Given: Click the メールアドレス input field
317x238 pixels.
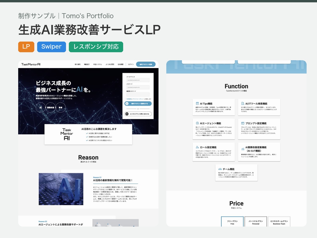Looking at the screenshot, I should click(x=138, y=80).
